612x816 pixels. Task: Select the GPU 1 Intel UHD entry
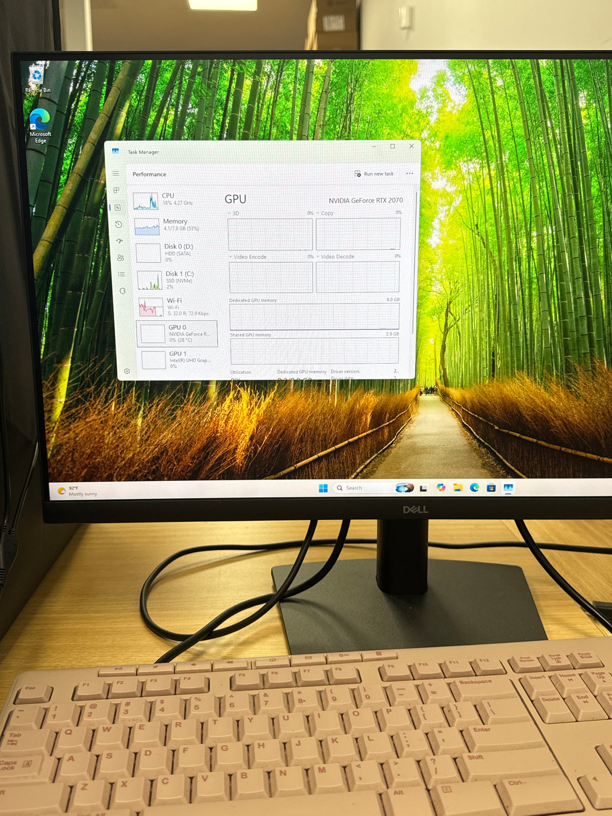click(180, 360)
